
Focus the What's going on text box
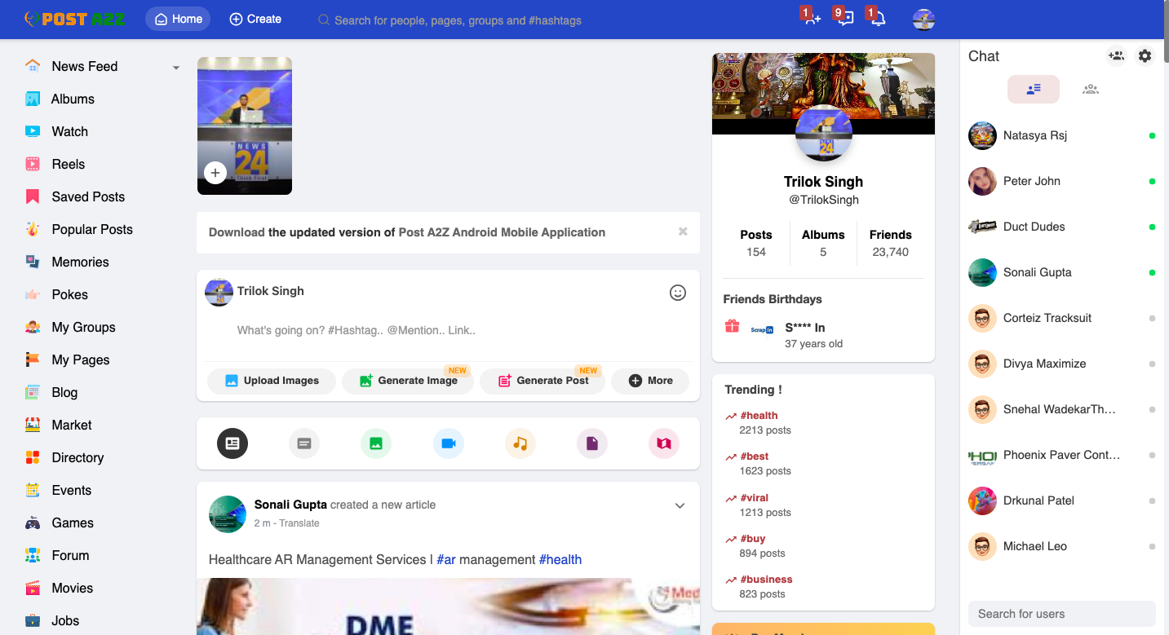(x=449, y=331)
